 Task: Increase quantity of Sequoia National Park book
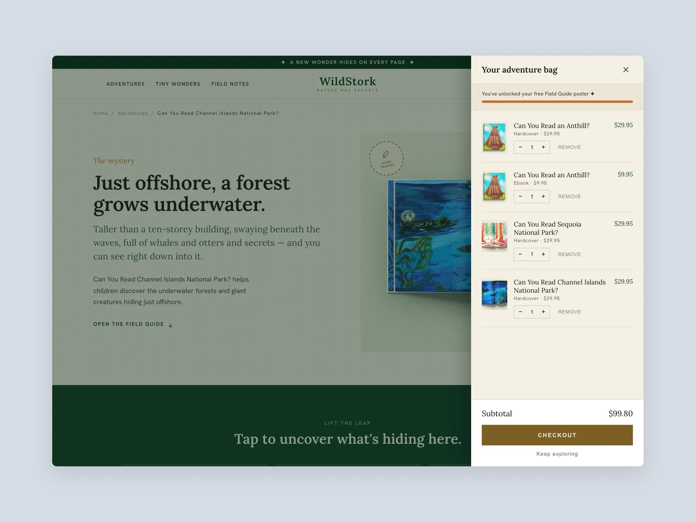point(543,254)
